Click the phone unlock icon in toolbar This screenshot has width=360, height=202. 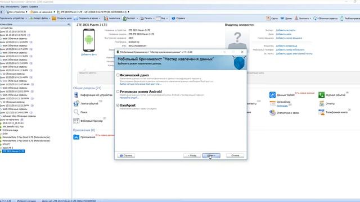pyautogui.click(x=342, y=19)
